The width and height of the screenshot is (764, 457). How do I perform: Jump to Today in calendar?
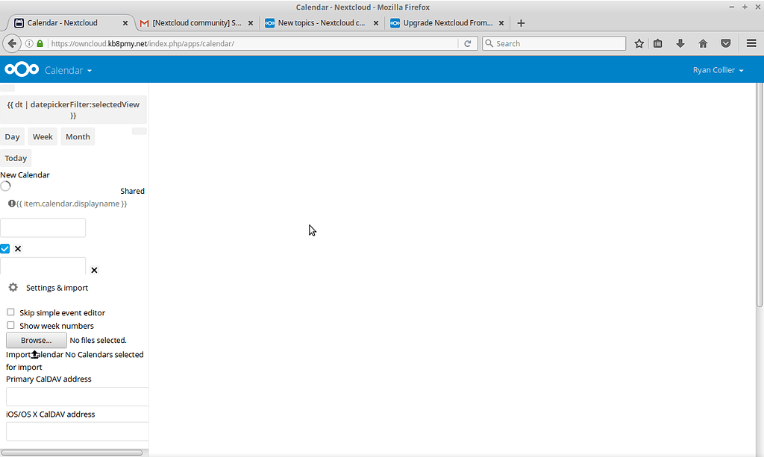(16, 158)
